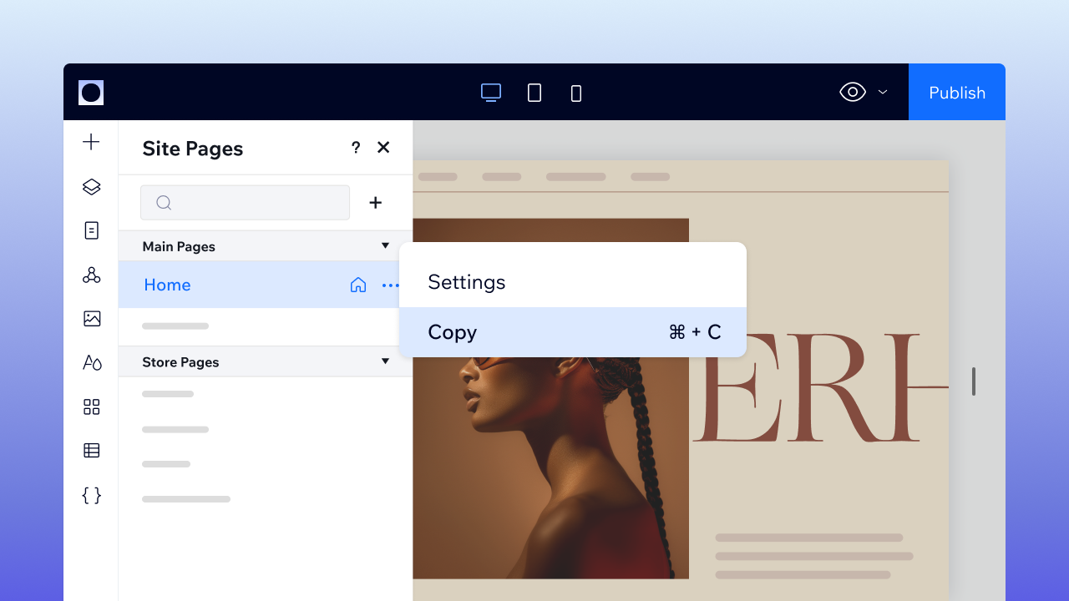Open the Add Elements panel

pos(91,141)
